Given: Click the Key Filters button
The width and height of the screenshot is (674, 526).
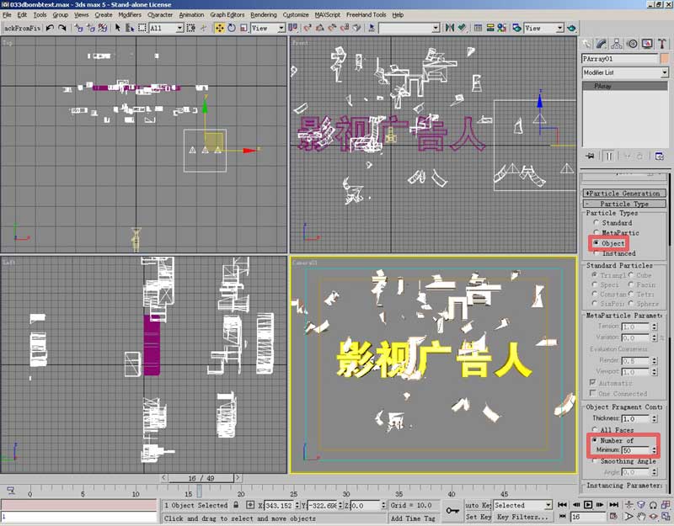Looking at the screenshot, I should point(524,518).
